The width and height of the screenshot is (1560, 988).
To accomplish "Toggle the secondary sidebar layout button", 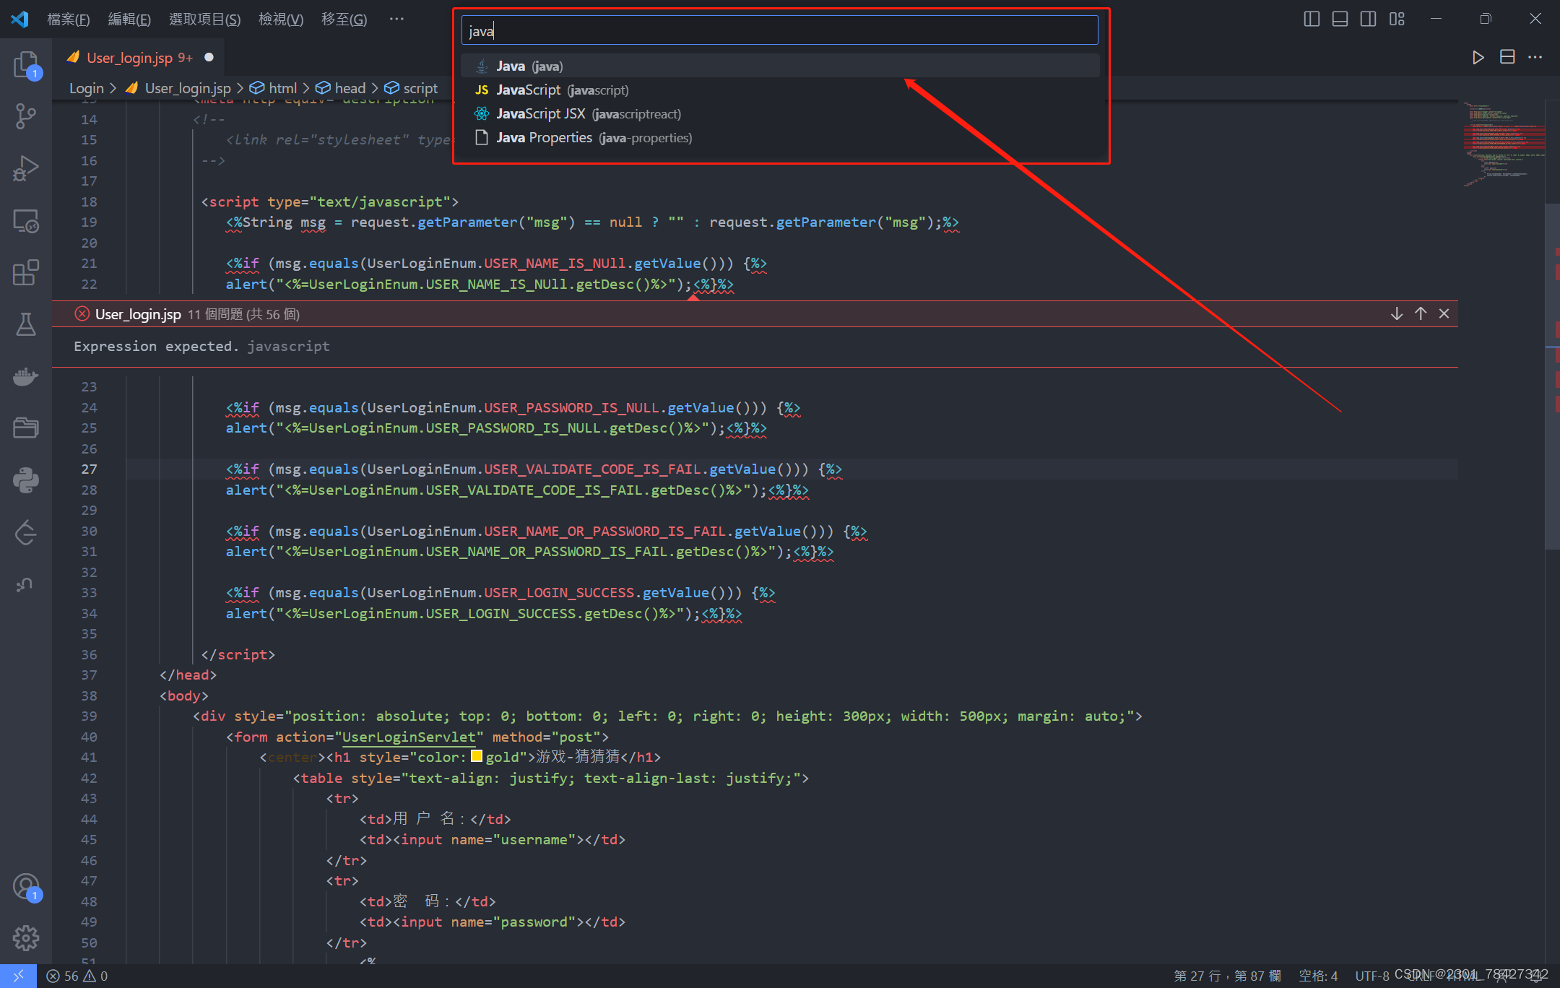I will [x=1368, y=19].
